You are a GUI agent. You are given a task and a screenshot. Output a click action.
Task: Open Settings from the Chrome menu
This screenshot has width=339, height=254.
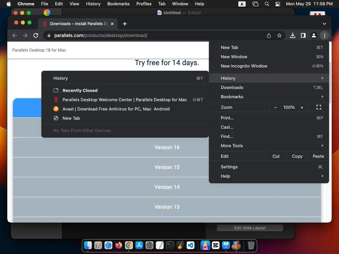(x=269, y=167)
